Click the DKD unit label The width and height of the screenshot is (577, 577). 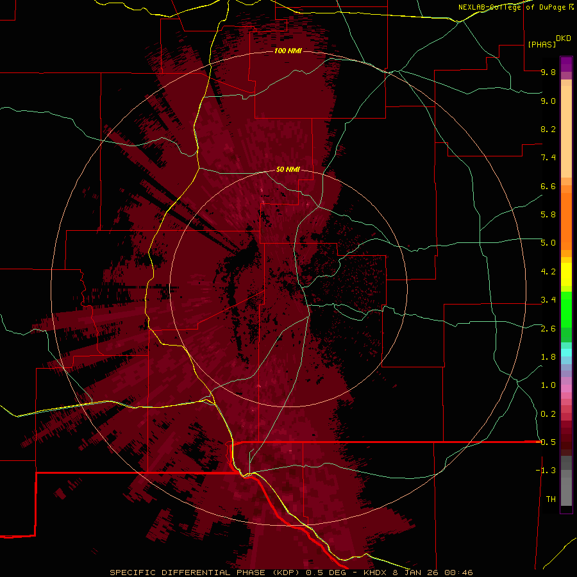coord(564,38)
